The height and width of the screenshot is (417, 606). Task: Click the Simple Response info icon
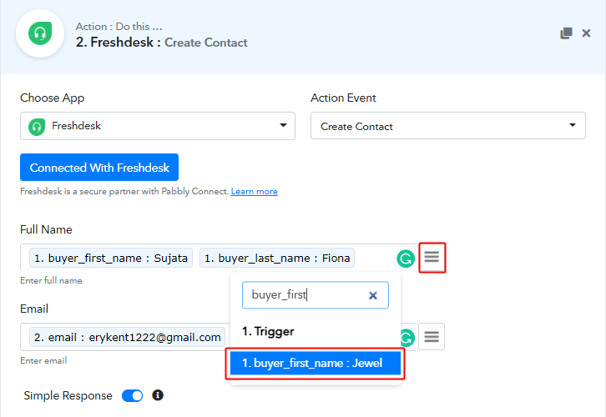click(158, 395)
